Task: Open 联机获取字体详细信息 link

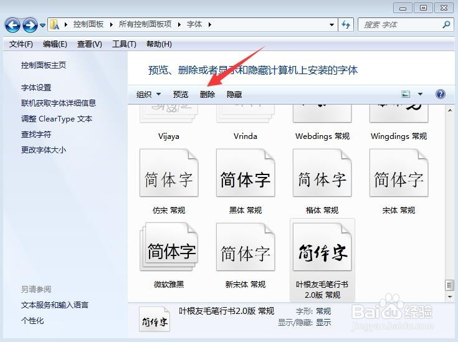Action: pyautogui.click(x=59, y=103)
